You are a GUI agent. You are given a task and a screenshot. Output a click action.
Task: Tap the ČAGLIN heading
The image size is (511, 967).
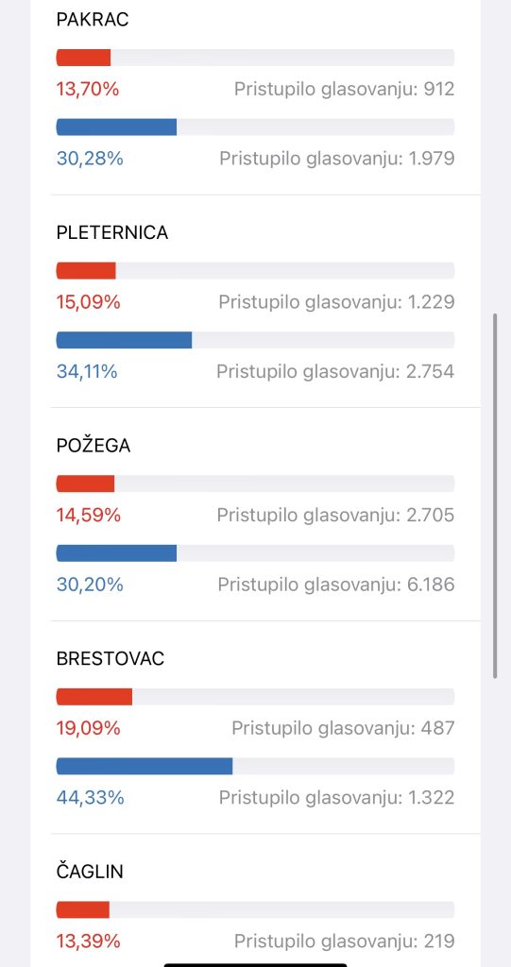tap(90, 871)
